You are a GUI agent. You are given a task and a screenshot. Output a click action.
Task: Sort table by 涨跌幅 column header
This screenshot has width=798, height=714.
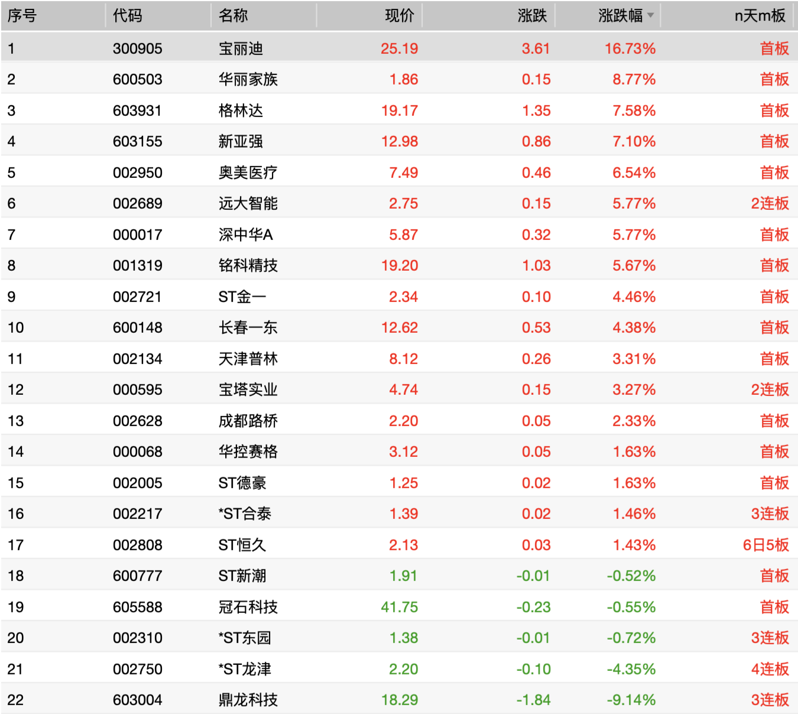[619, 16]
